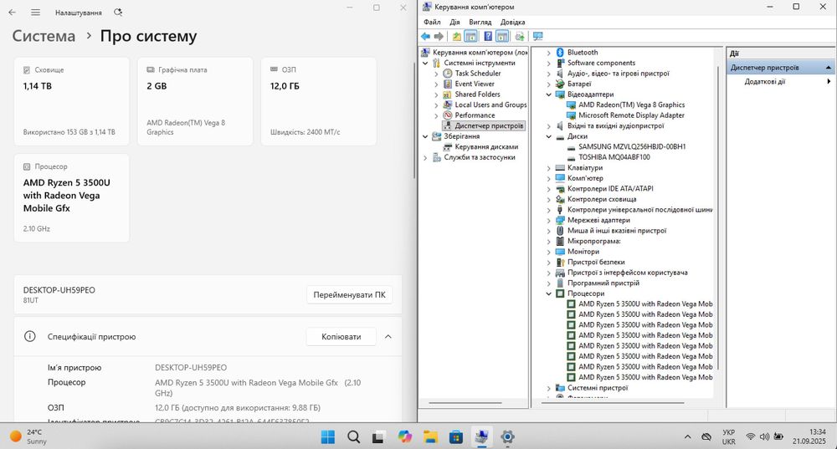Select AMD Radeon(TM) Vega 8 Graphics device
The width and height of the screenshot is (837, 449).
(x=631, y=105)
